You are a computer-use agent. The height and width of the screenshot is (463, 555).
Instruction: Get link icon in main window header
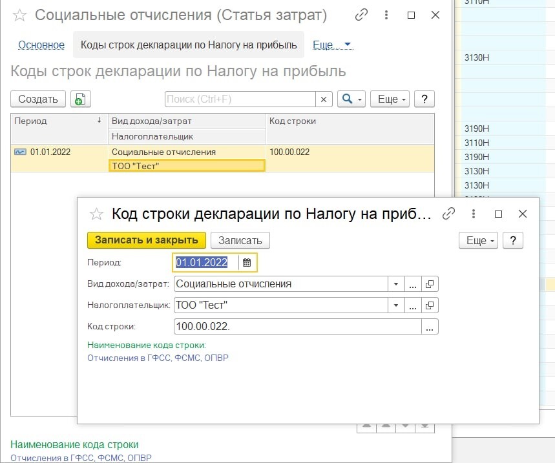coord(362,15)
